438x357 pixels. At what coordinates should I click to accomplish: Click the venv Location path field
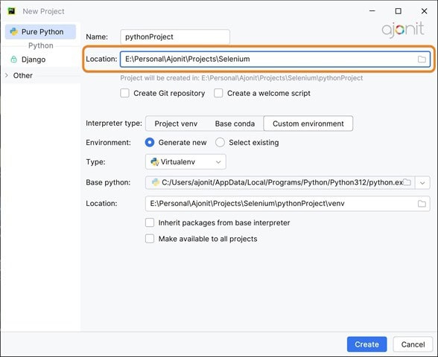coord(288,204)
